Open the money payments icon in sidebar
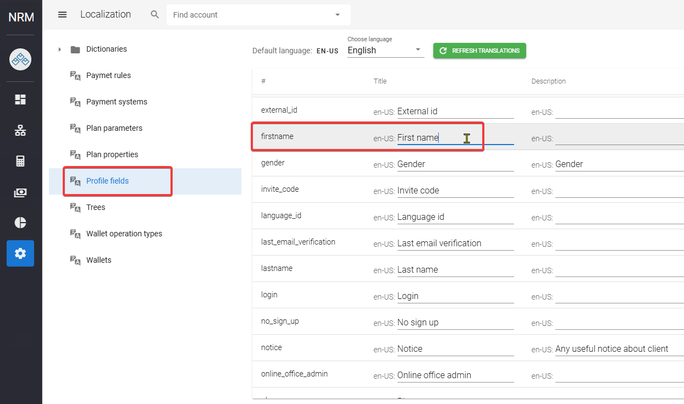This screenshot has width=684, height=404. pos(20,192)
